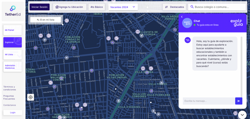Focus the Escribe tu mensaje input field
Screen dimensions: 250x119
(x=209, y=101)
